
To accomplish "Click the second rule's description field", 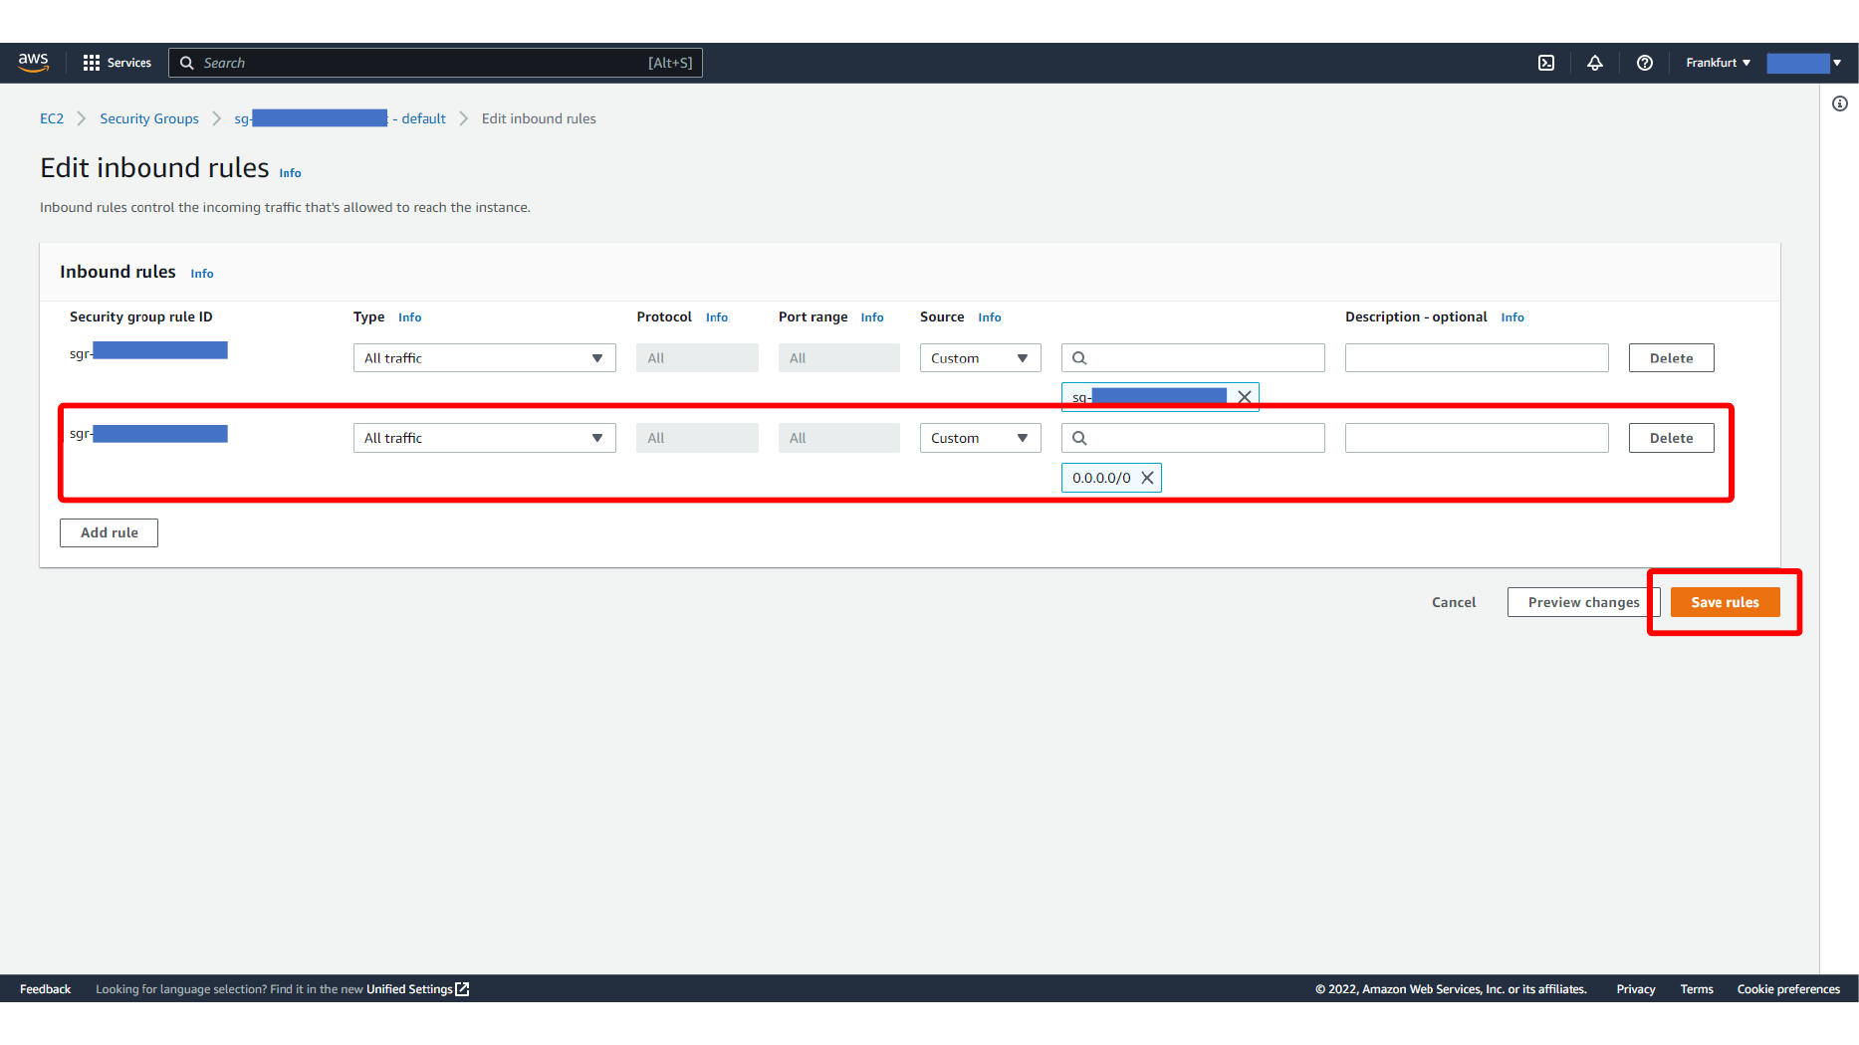I will [1477, 438].
